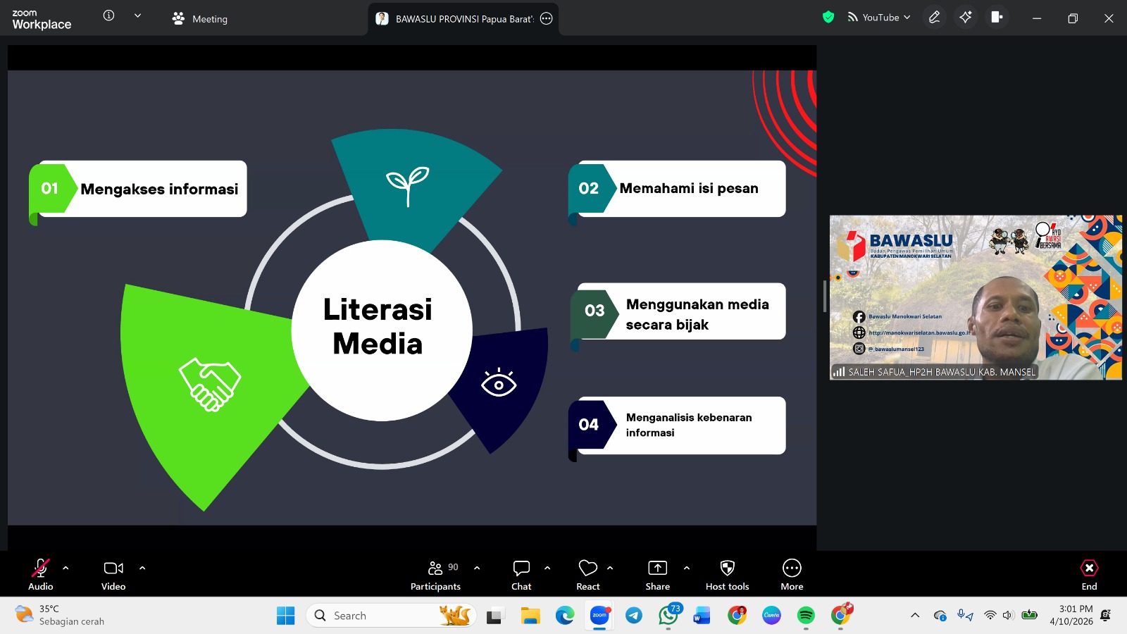Click the green encryption shield icon
This screenshot has width=1127, height=634.
(828, 18)
